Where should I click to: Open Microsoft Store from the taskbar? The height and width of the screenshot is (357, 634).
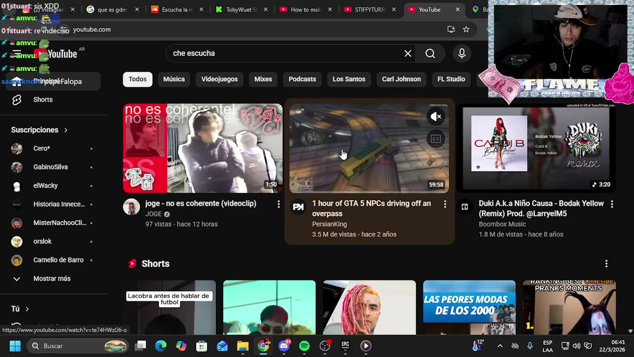[x=202, y=346]
